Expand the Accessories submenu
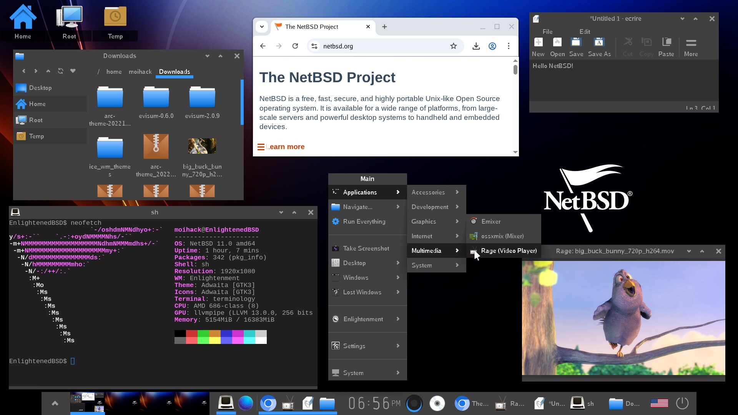 click(x=436, y=192)
